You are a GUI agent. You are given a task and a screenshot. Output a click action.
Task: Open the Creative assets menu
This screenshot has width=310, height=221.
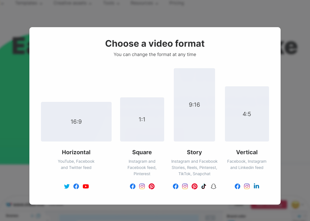70,3
